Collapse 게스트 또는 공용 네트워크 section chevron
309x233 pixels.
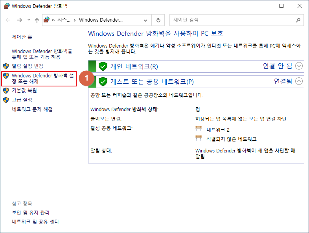point(299,81)
